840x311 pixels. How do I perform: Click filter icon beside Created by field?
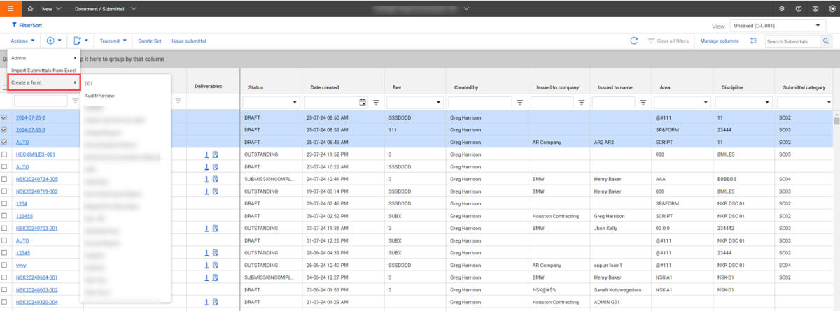(519, 102)
